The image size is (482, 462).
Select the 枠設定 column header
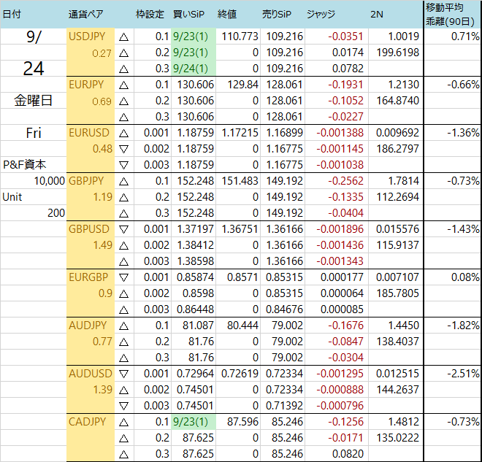pos(150,14)
